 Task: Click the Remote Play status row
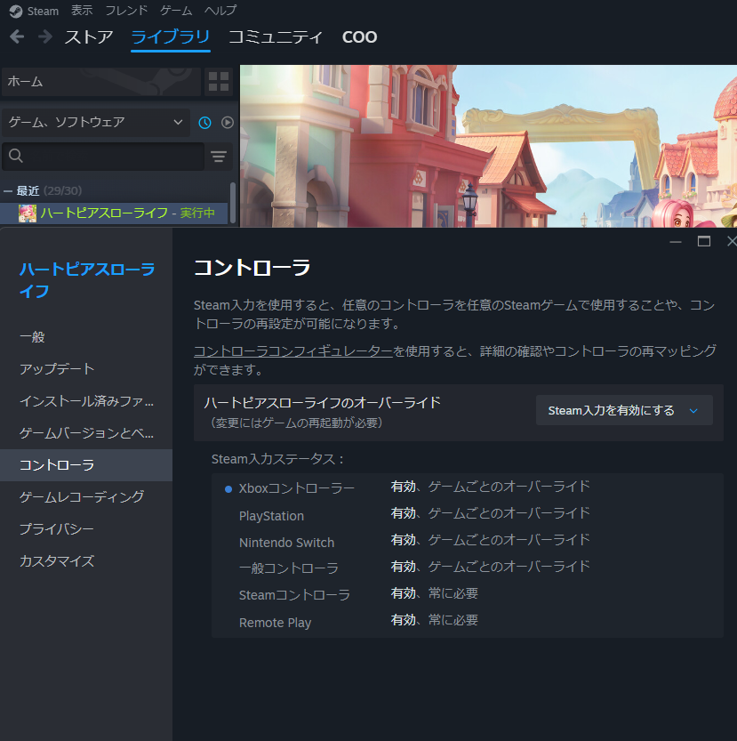(x=468, y=622)
